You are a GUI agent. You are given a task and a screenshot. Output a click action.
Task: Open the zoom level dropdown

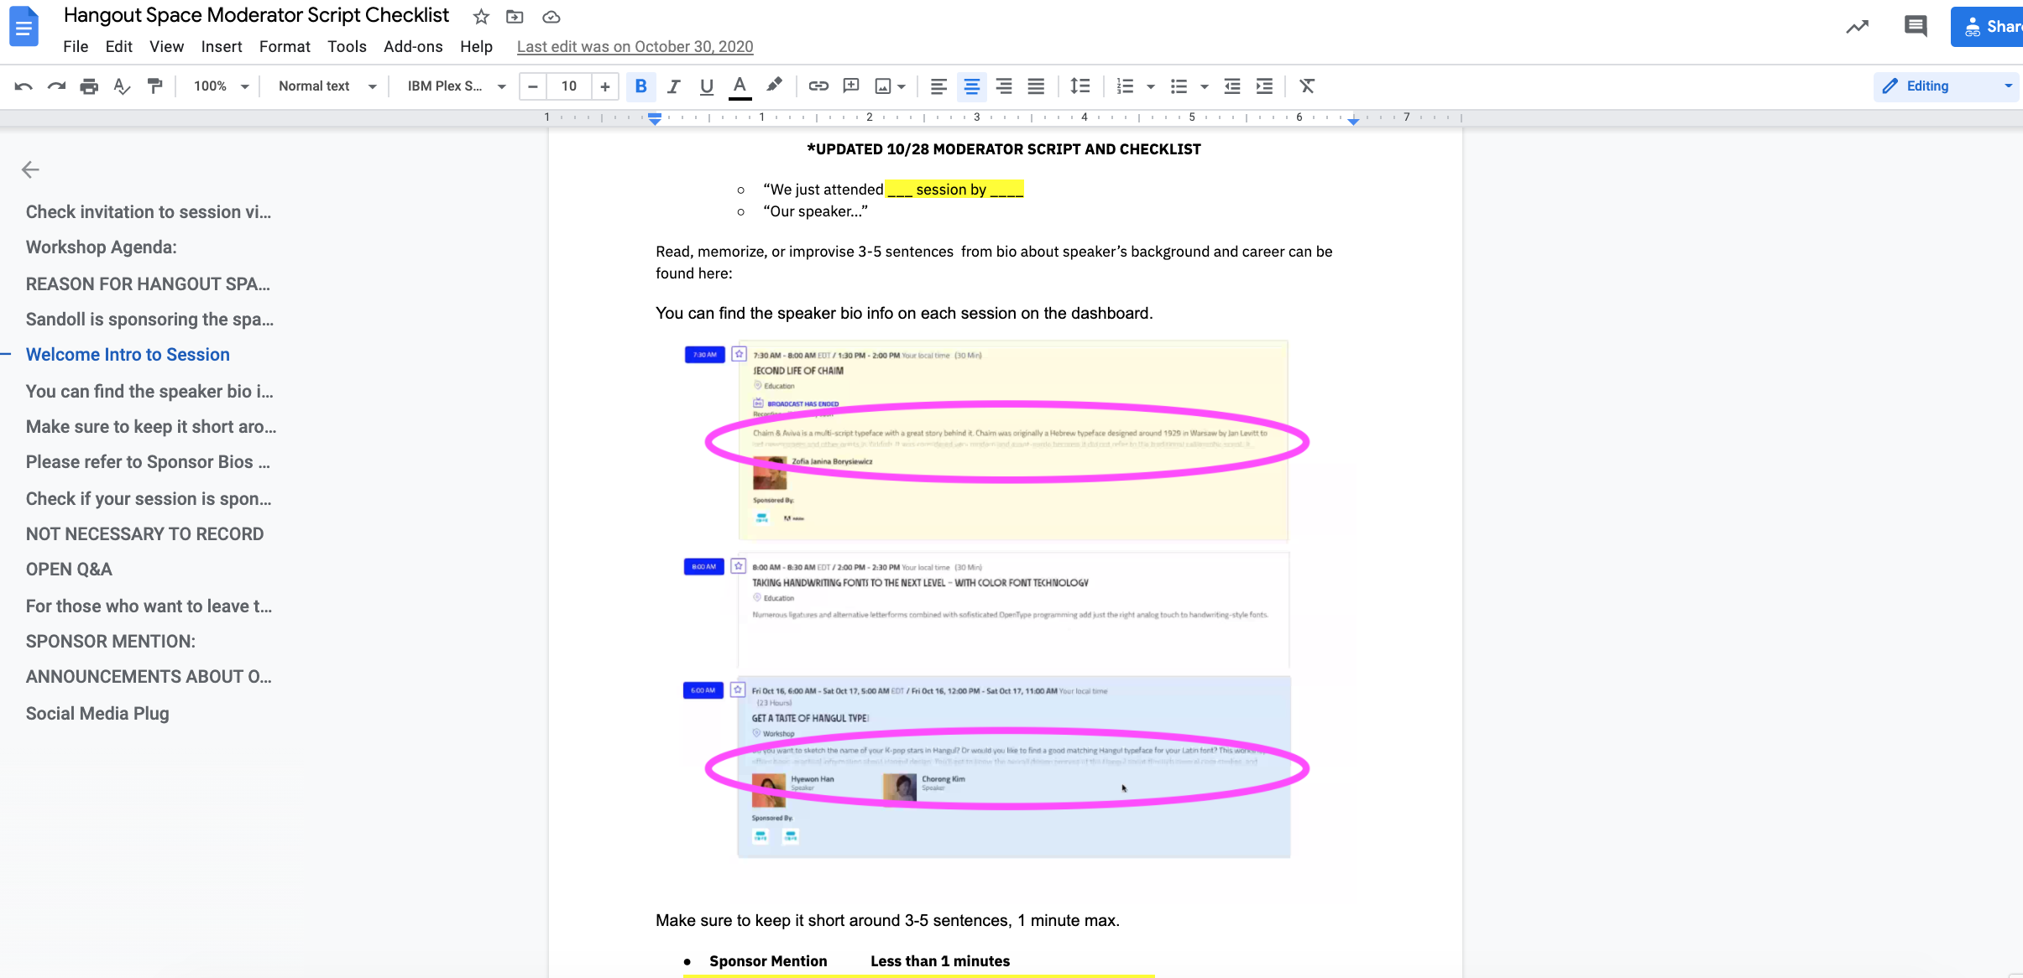(x=221, y=86)
